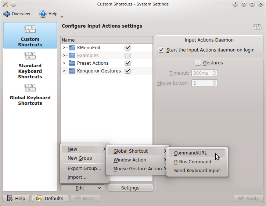Image resolution: width=266 pixels, height=206 pixels.
Task: Choose Command/URL from the submenu
Action: click(190, 153)
